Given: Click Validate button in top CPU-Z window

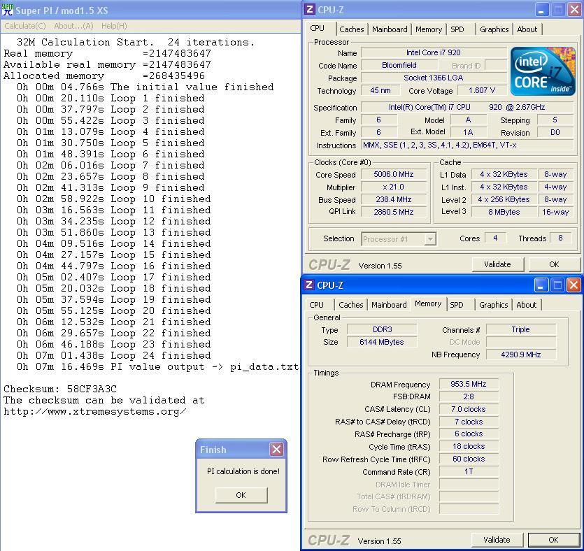Looking at the screenshot, I should 497,264.
